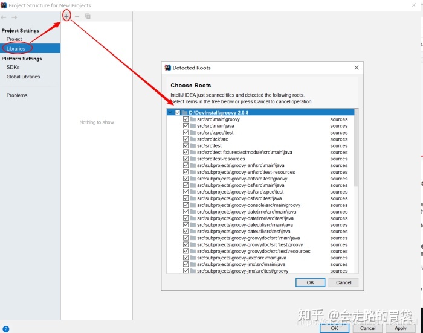
Task: Toggle groovy-jmx\src\test\groovy checkbox
Action: pyautogui.click(x=186, y=271)
